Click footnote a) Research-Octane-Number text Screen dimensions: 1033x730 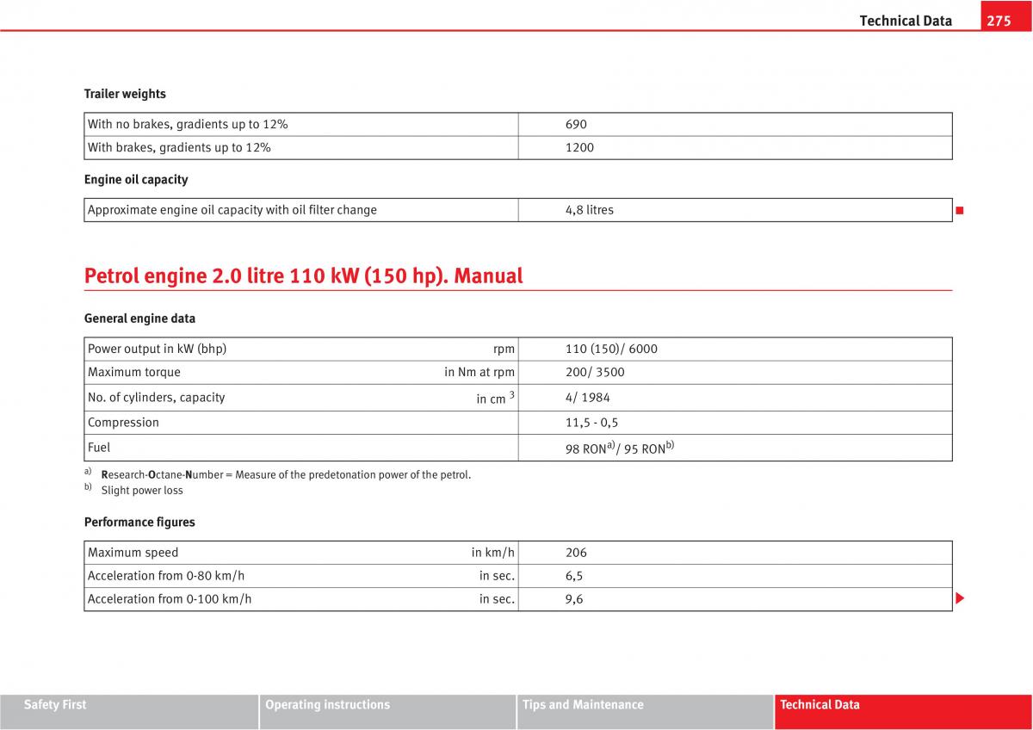coord(286,474)
